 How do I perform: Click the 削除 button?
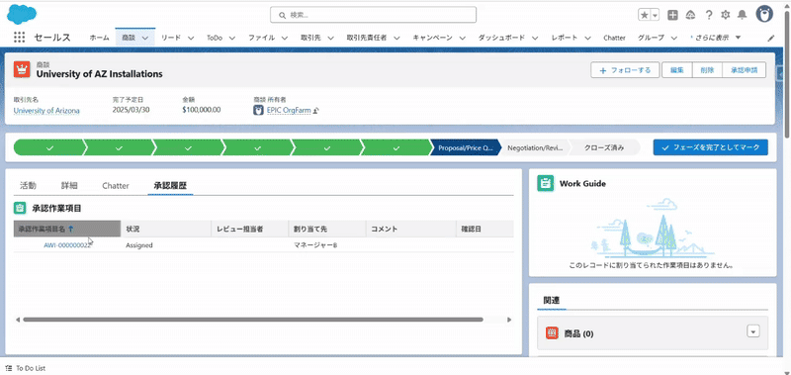(707, 70)
